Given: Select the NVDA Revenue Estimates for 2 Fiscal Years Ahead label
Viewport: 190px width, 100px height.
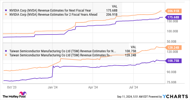Looking at the screenshot, I should (x=53, y=15).
